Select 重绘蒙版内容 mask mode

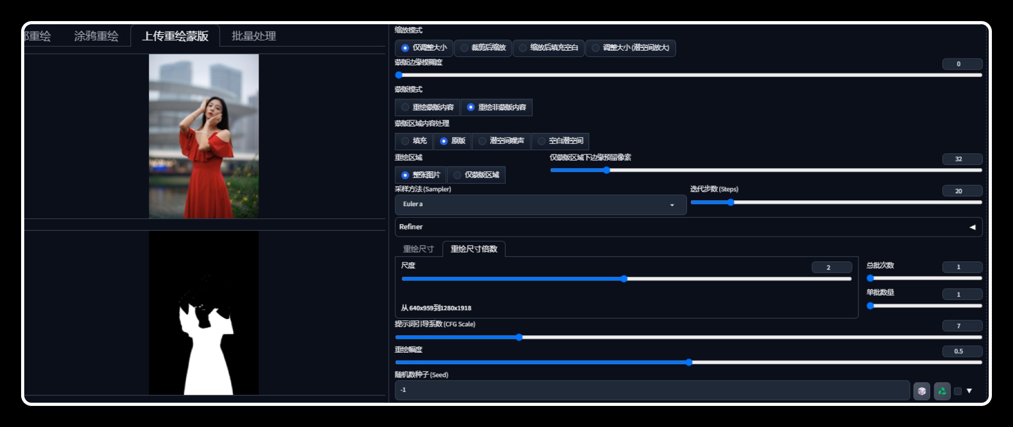427,108
